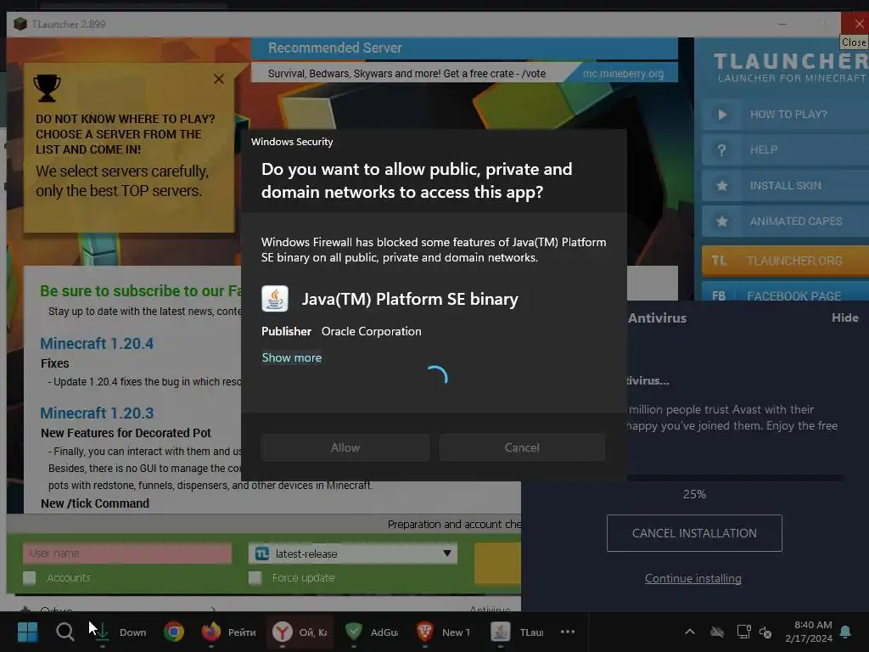Open the latest-release version dropdown

(x=353, y=554)
